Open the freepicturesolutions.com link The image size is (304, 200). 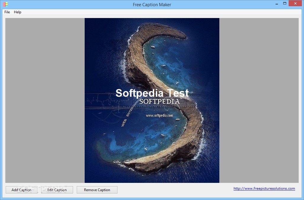coord(264,188)
